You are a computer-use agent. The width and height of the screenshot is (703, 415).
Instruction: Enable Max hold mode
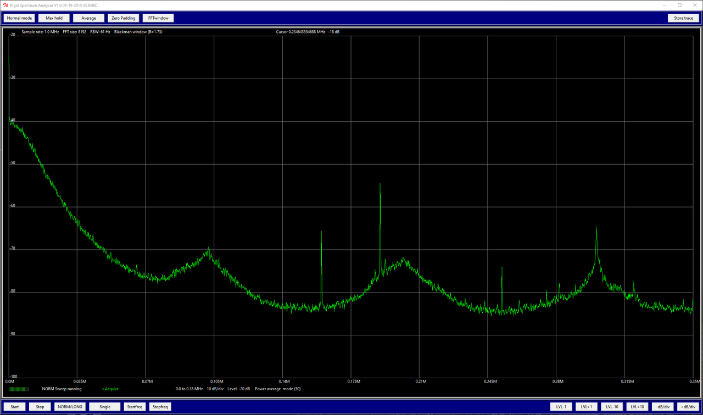[x=54, y=18]
